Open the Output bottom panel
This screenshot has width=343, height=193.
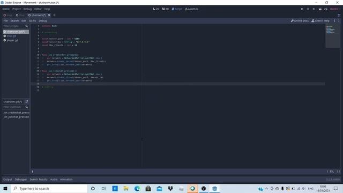[x=8, y=180]
